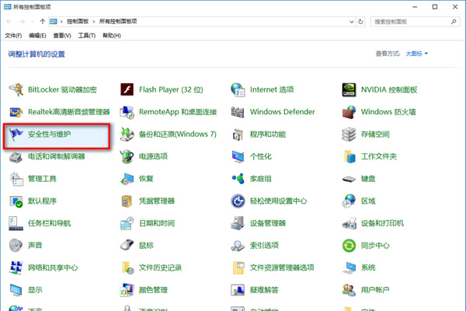Open 设备管理器 item
The height and width of the screenshot is (311, 466).
(x=271, y=224)
